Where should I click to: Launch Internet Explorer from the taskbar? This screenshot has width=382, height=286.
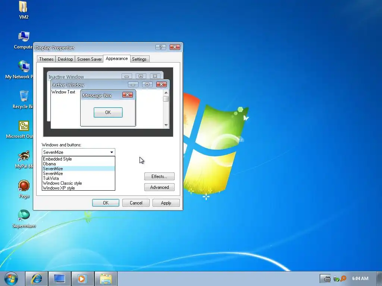(x=37, y=279)
